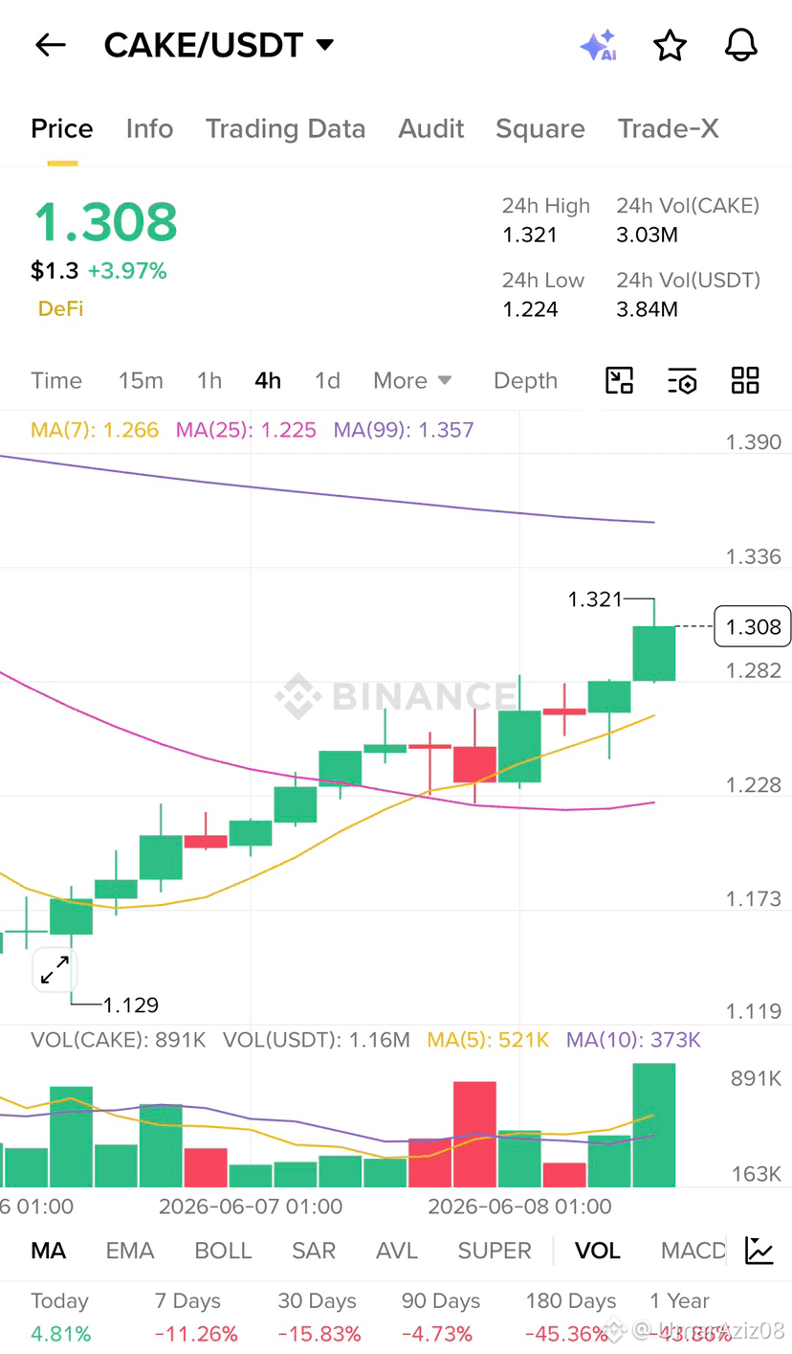Tap the Today 4.81% performance
The height and width of the screenshot is (1354, 792).
[x=60, y=1318]
